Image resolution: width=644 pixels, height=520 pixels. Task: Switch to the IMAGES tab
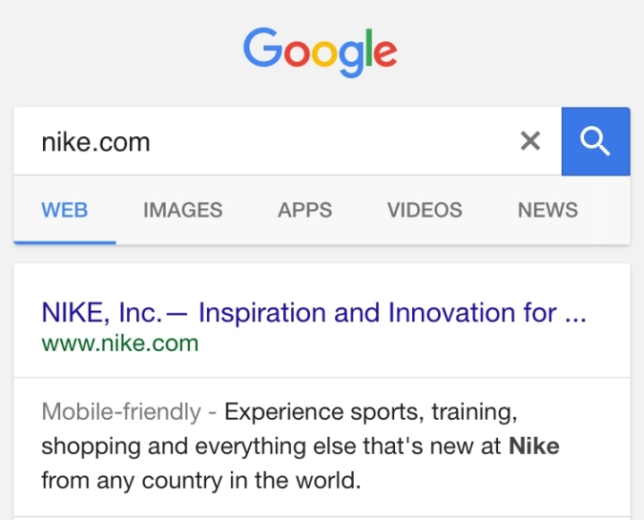click(183, 210)
